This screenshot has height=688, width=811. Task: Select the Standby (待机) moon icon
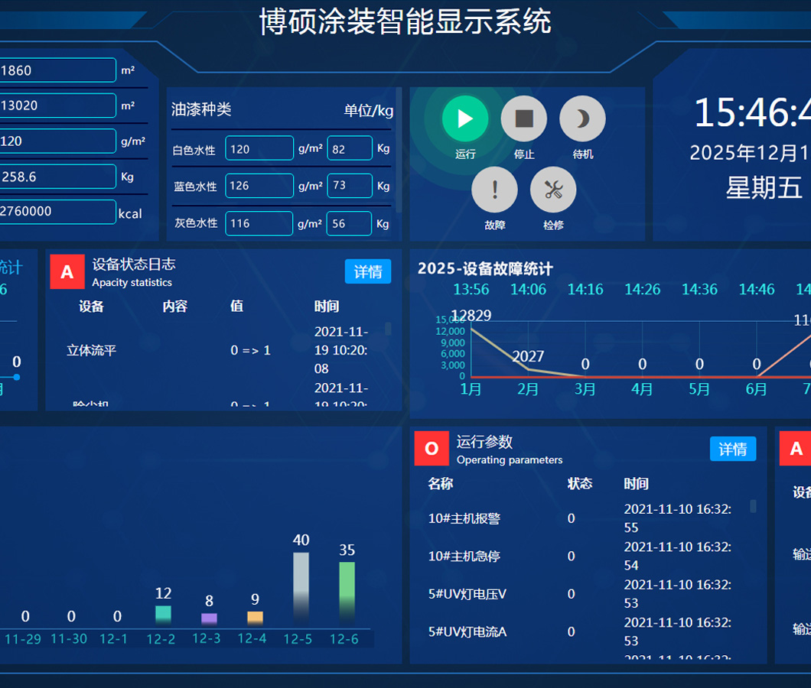click(x=582, y=118)
